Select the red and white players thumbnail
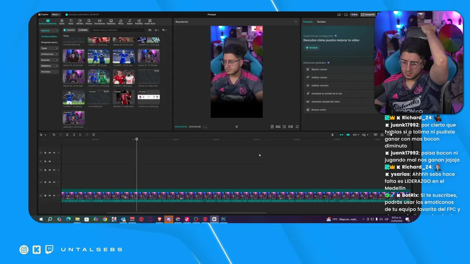470x264 pixels. [124, 77]
